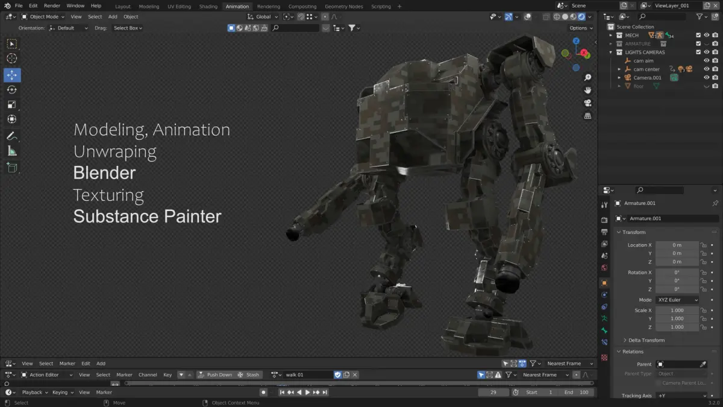Switch to wireframe viewport shading
Screen dimensions: 723x407
point(556,17)
